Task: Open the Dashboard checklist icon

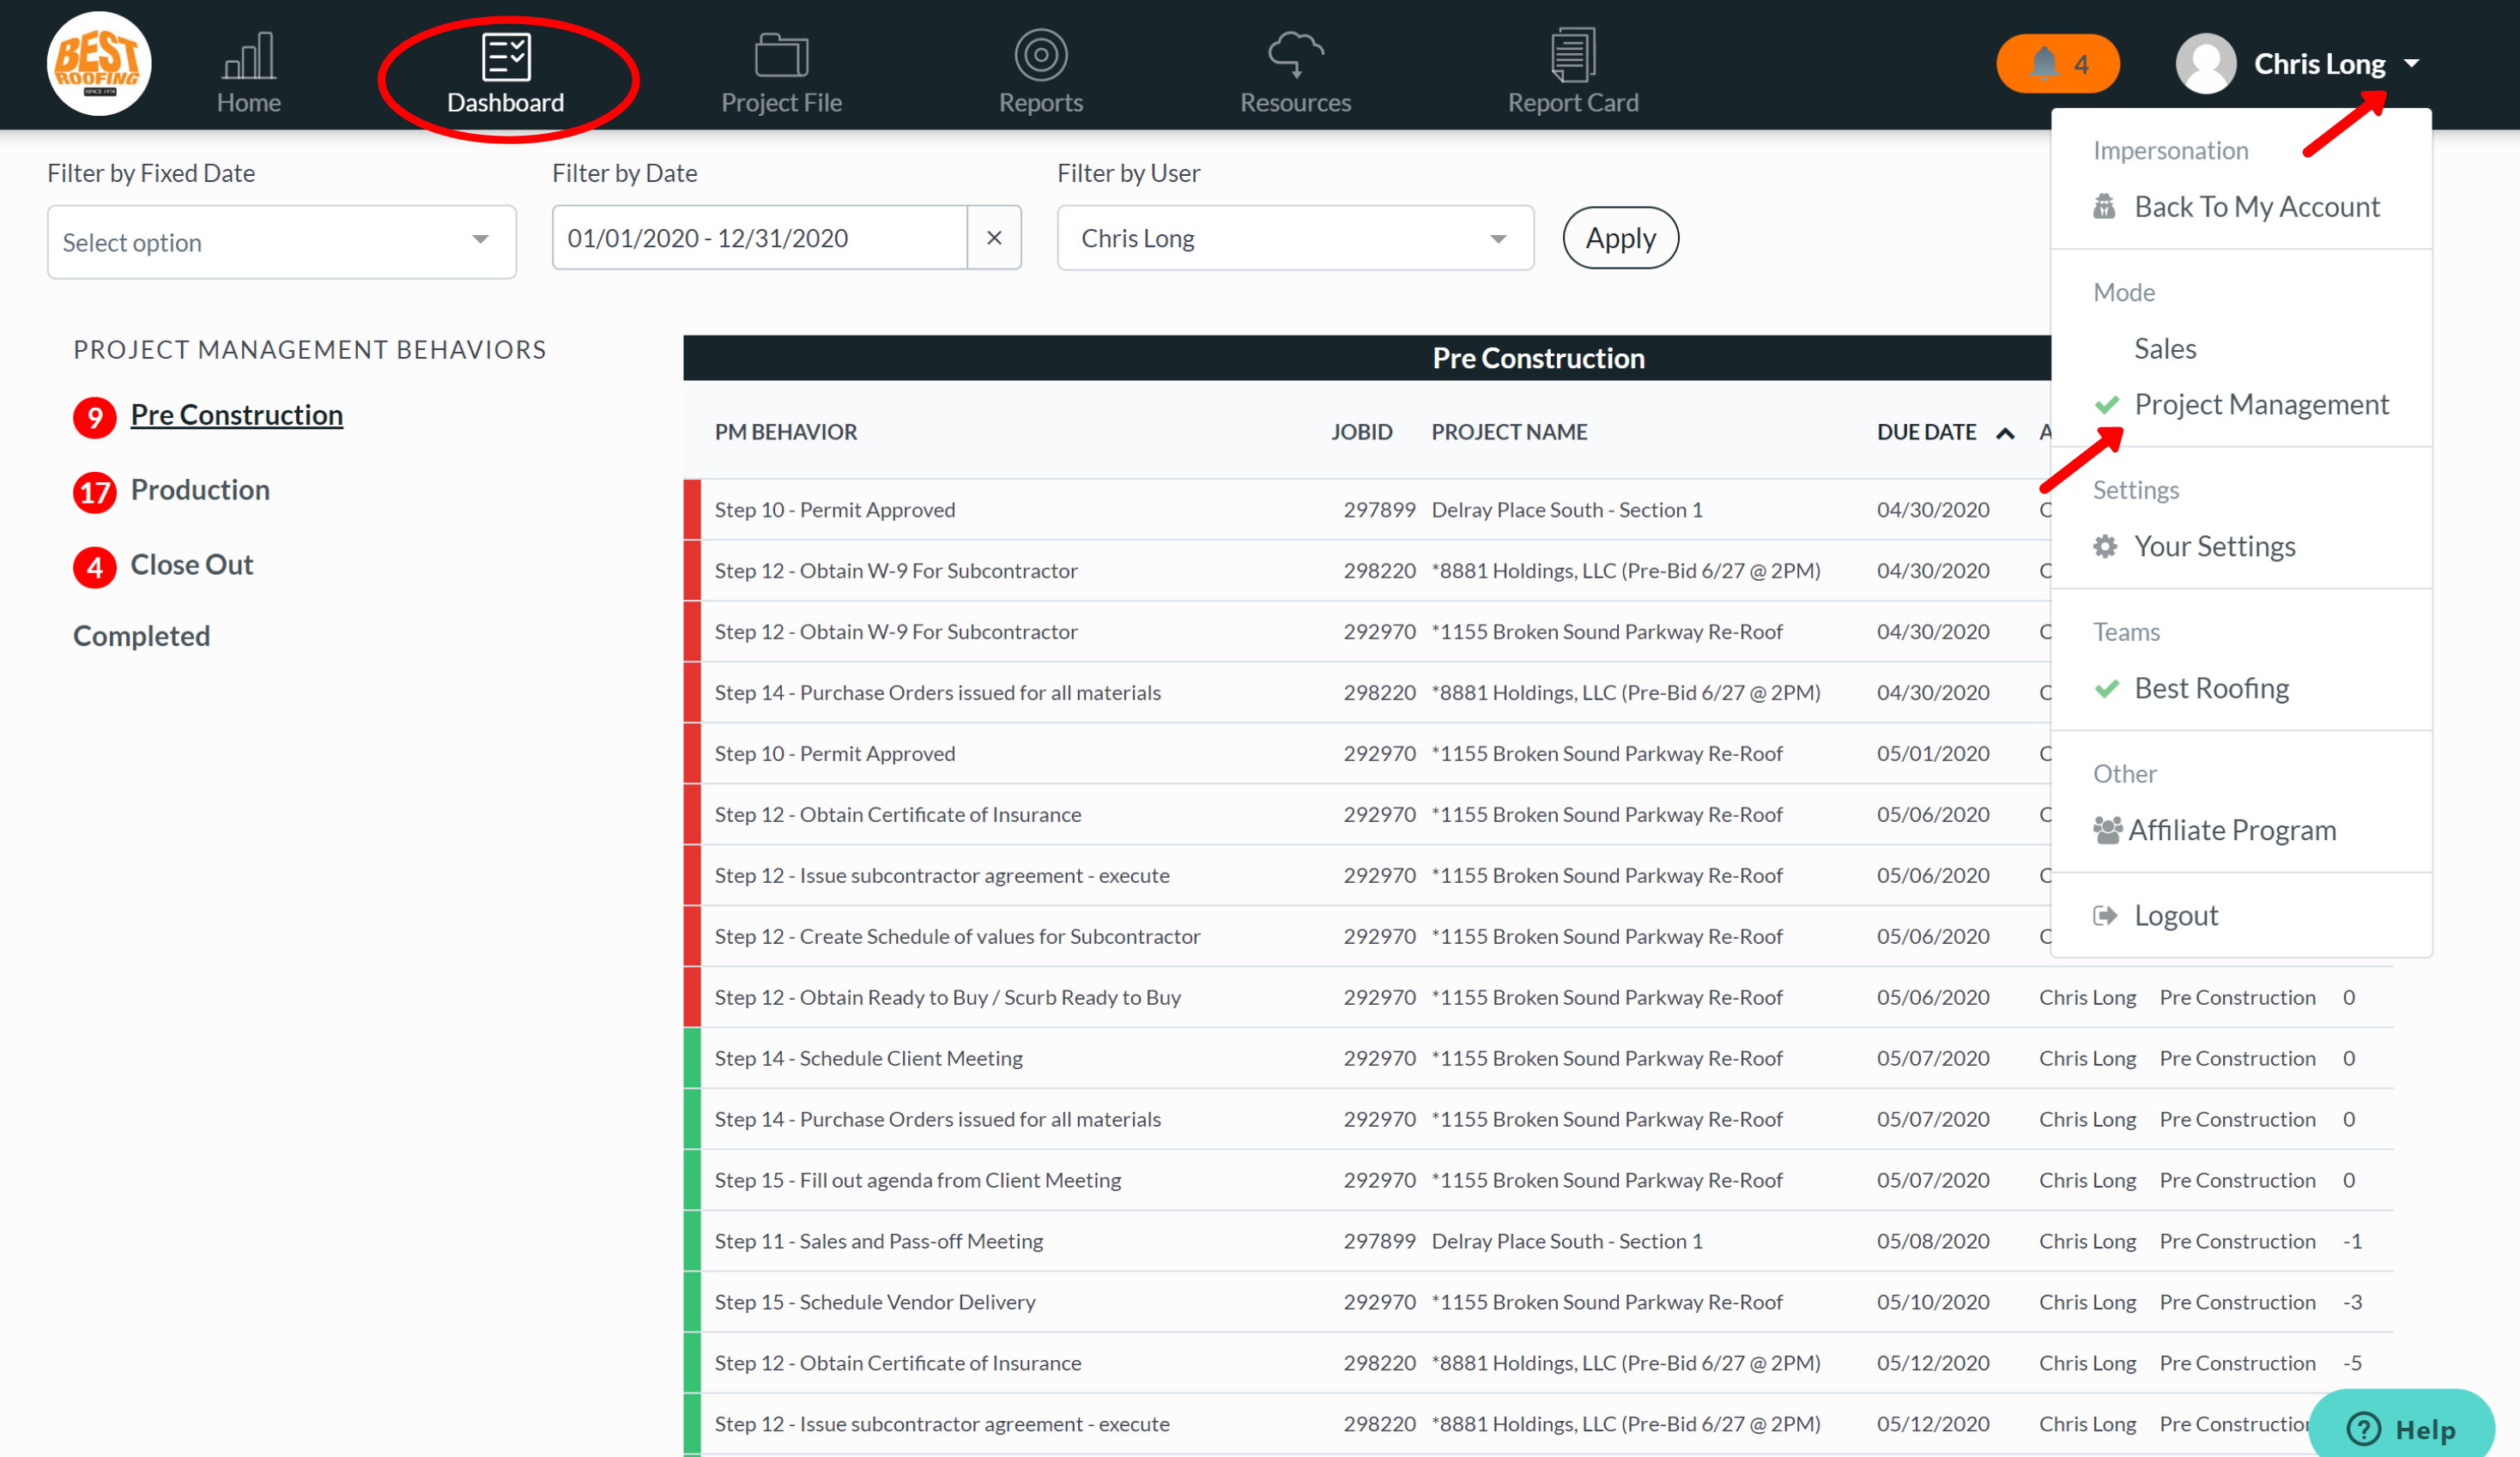Action: coord(506,56)
